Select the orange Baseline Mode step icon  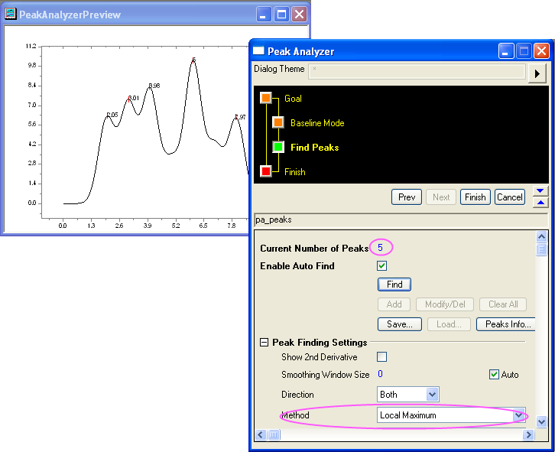click(278, 122)
